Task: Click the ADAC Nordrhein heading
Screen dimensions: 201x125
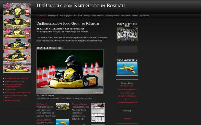Action: [x=127, y=60]
